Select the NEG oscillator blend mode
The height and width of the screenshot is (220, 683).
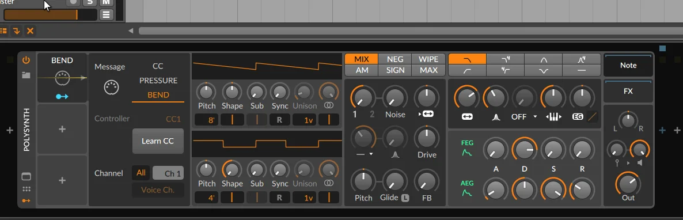pyautogui.click(x=395, y=59)
